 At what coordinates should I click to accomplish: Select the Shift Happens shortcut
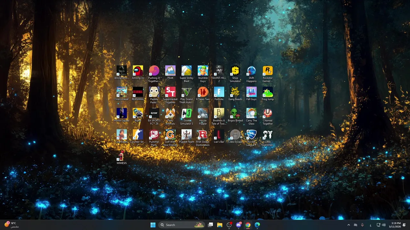[251, 74]
